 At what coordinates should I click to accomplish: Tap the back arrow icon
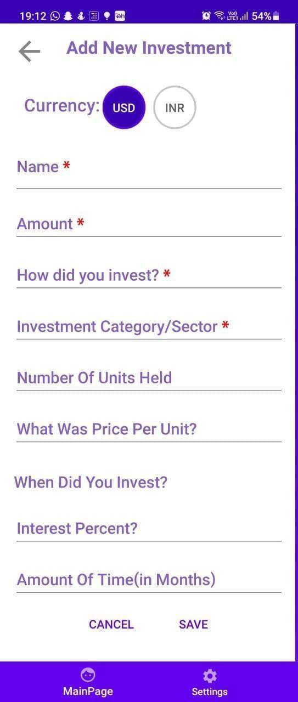coord(30,52)
